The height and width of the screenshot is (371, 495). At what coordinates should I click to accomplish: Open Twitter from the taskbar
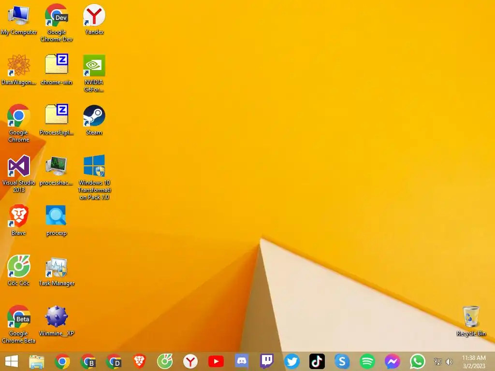[x=291, y=361]
